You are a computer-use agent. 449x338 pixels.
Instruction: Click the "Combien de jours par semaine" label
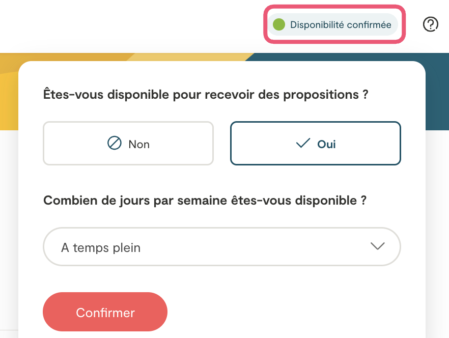coord(205,200)
